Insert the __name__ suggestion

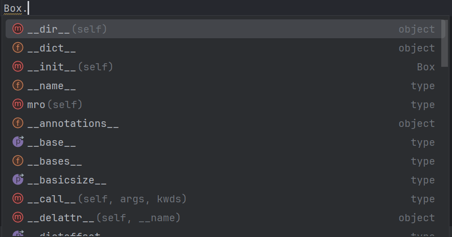coord(52,86)
